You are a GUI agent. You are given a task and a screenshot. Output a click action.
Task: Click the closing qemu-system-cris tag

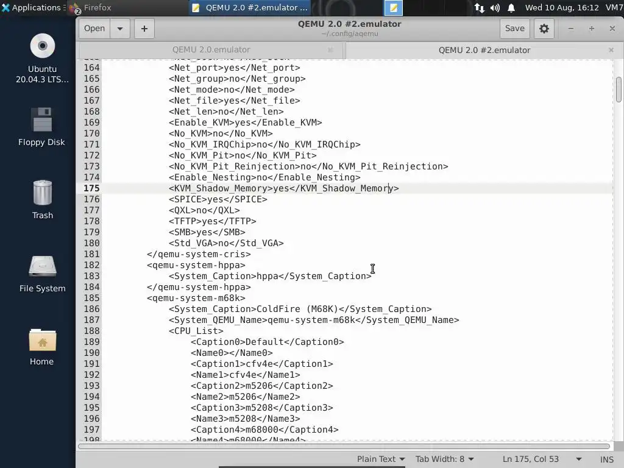click(x=199, y=254)
